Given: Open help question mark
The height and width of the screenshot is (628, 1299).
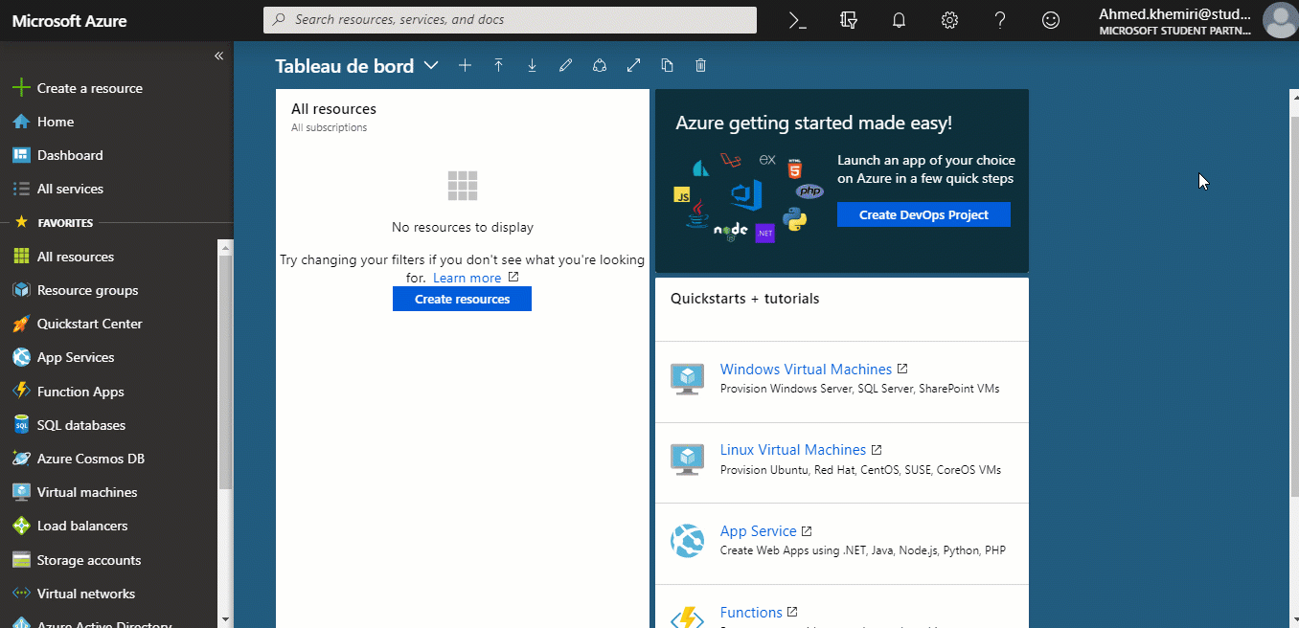Looking at the screenshot, I should pyautogui.click(x=1000, y=20).
